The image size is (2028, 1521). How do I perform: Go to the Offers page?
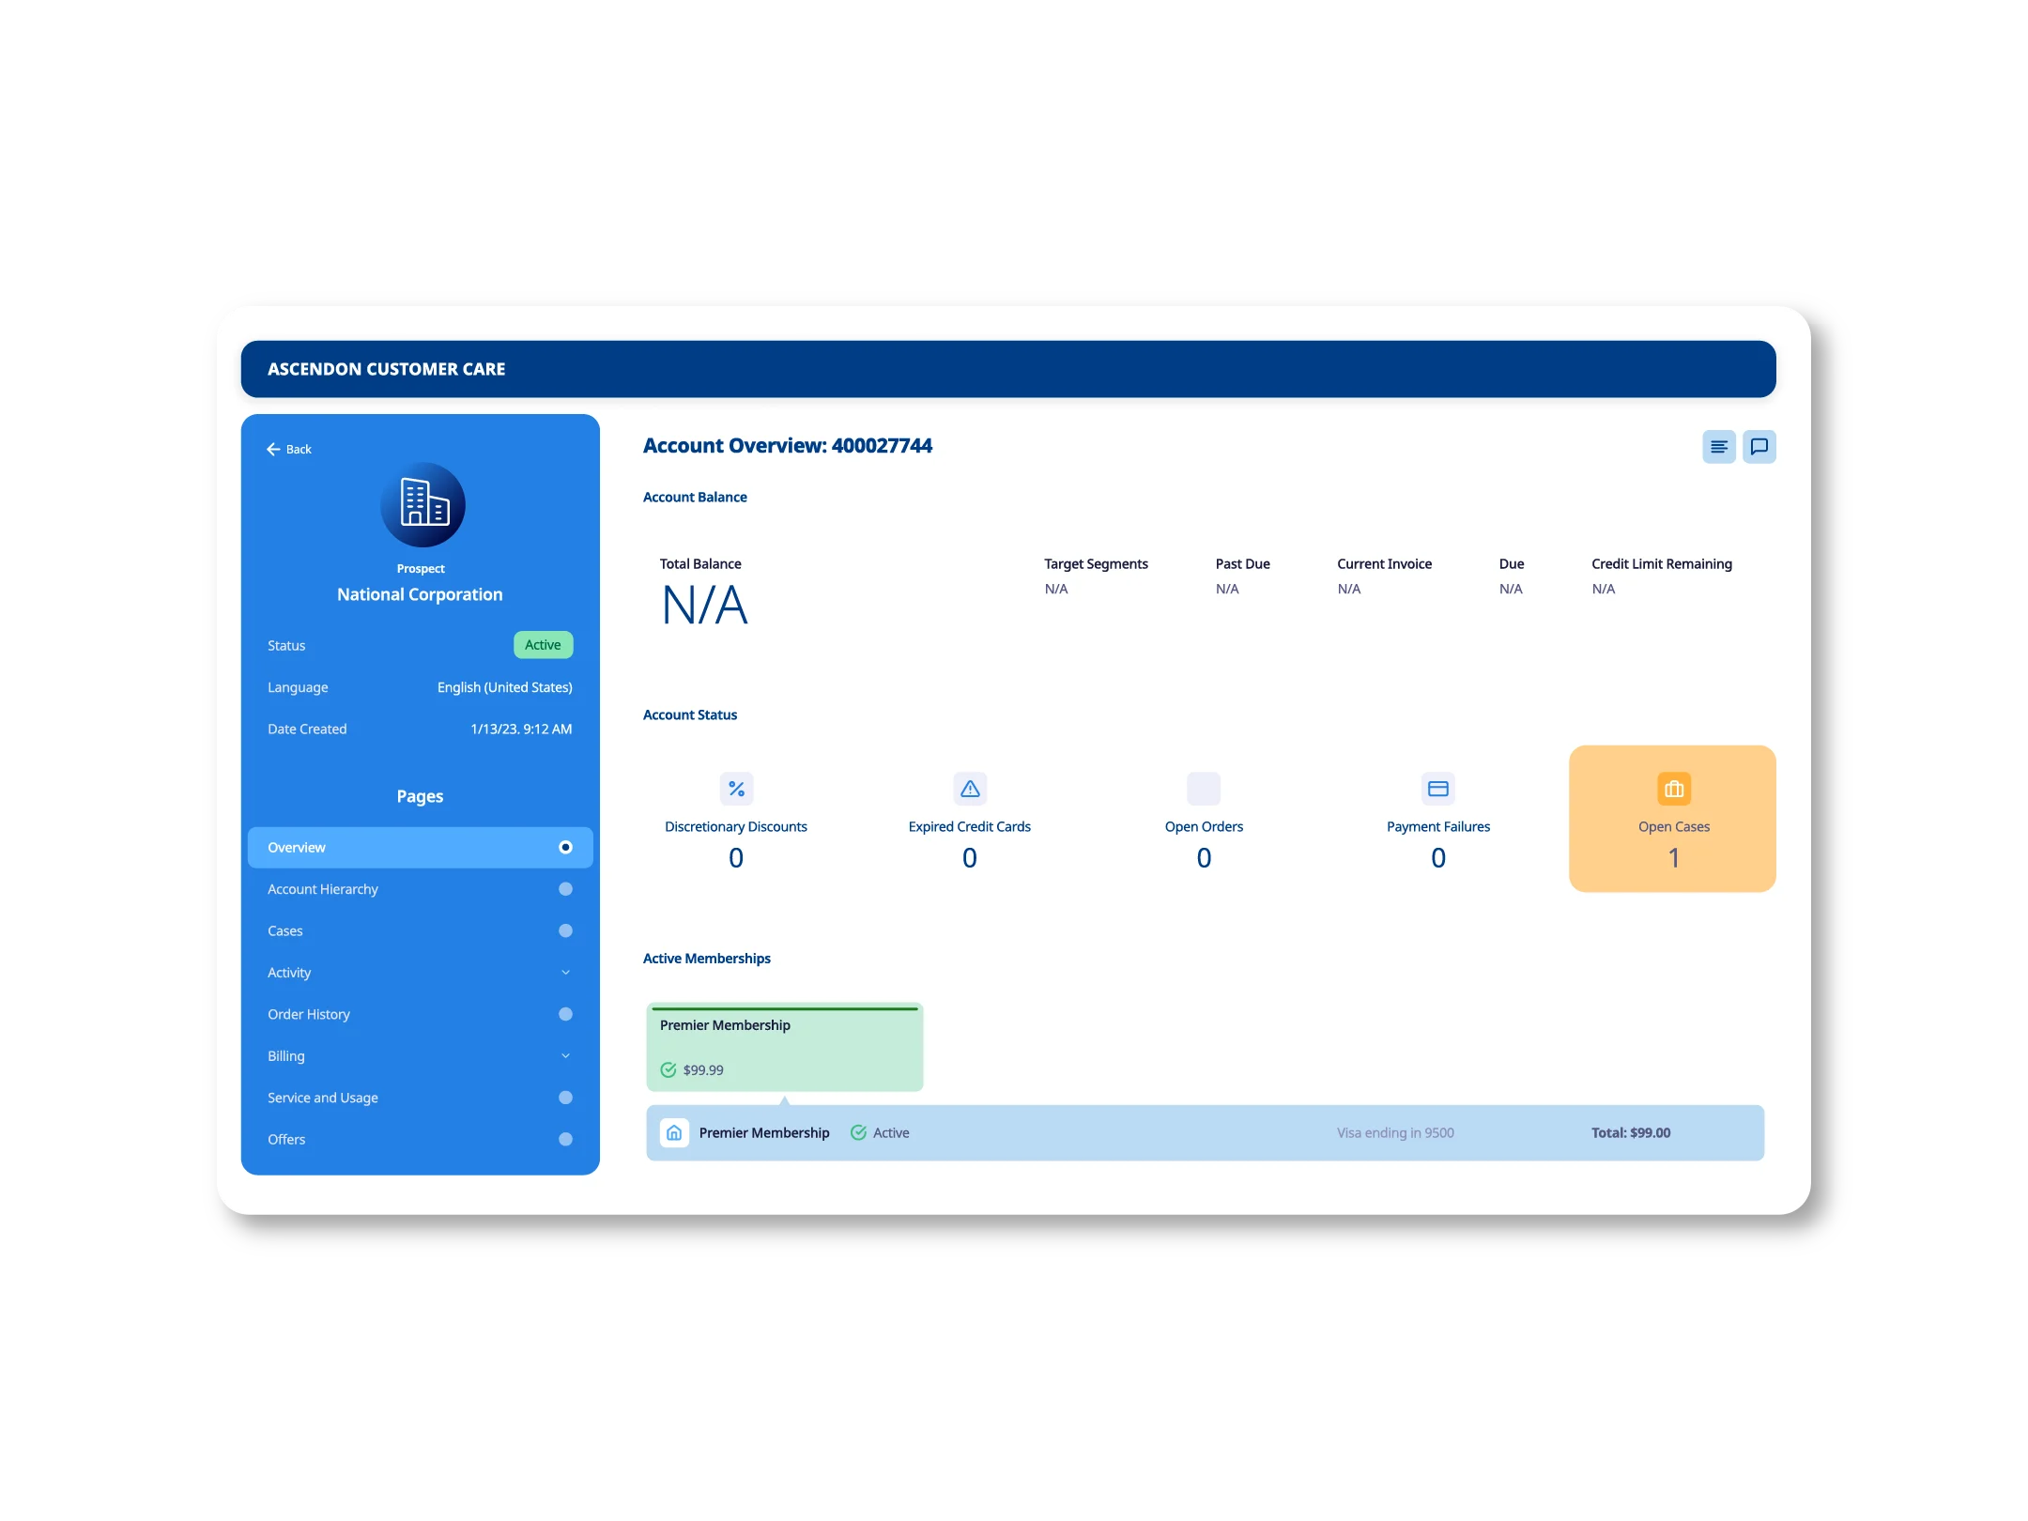(x=286, y=1140)
